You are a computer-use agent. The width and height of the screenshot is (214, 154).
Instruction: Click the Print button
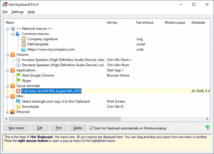click(x=59, y=128)
